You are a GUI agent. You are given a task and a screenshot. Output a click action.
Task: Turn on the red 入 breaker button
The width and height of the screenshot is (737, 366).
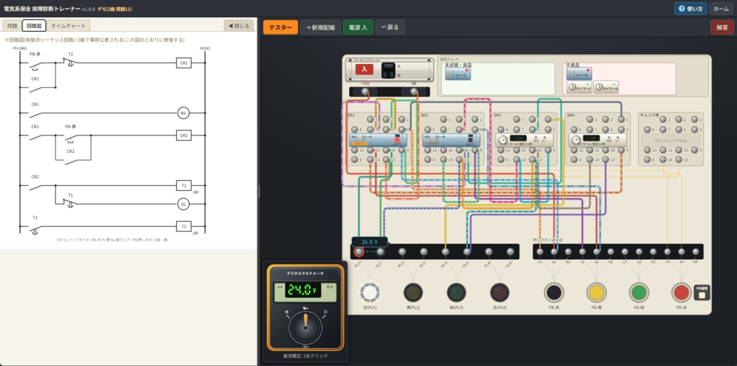(363, 70)
